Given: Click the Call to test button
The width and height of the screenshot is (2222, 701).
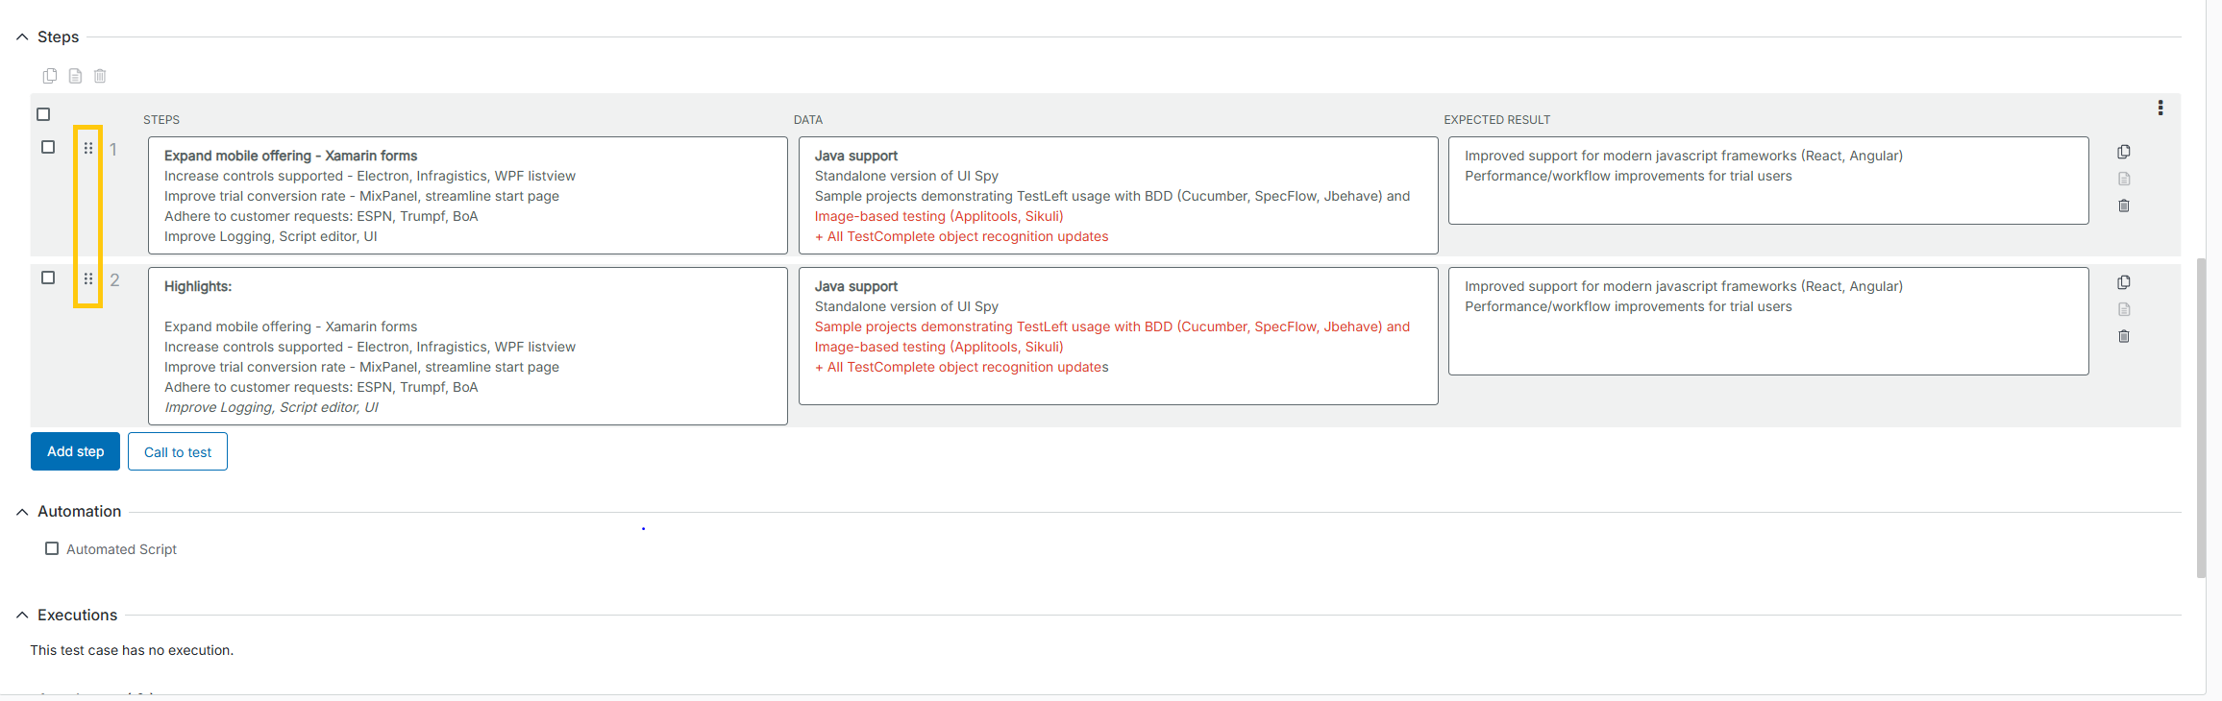Looking at the screenshot, I should pos(178,451).
